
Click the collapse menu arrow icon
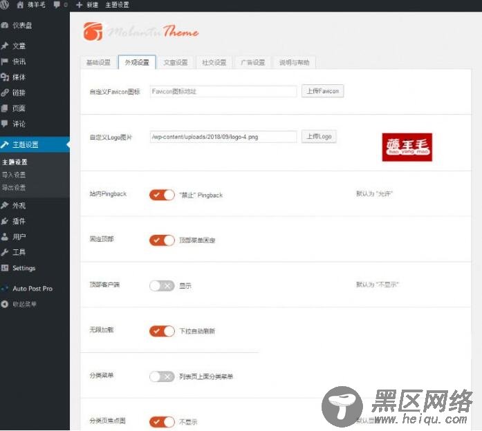[x=5, y=304]
